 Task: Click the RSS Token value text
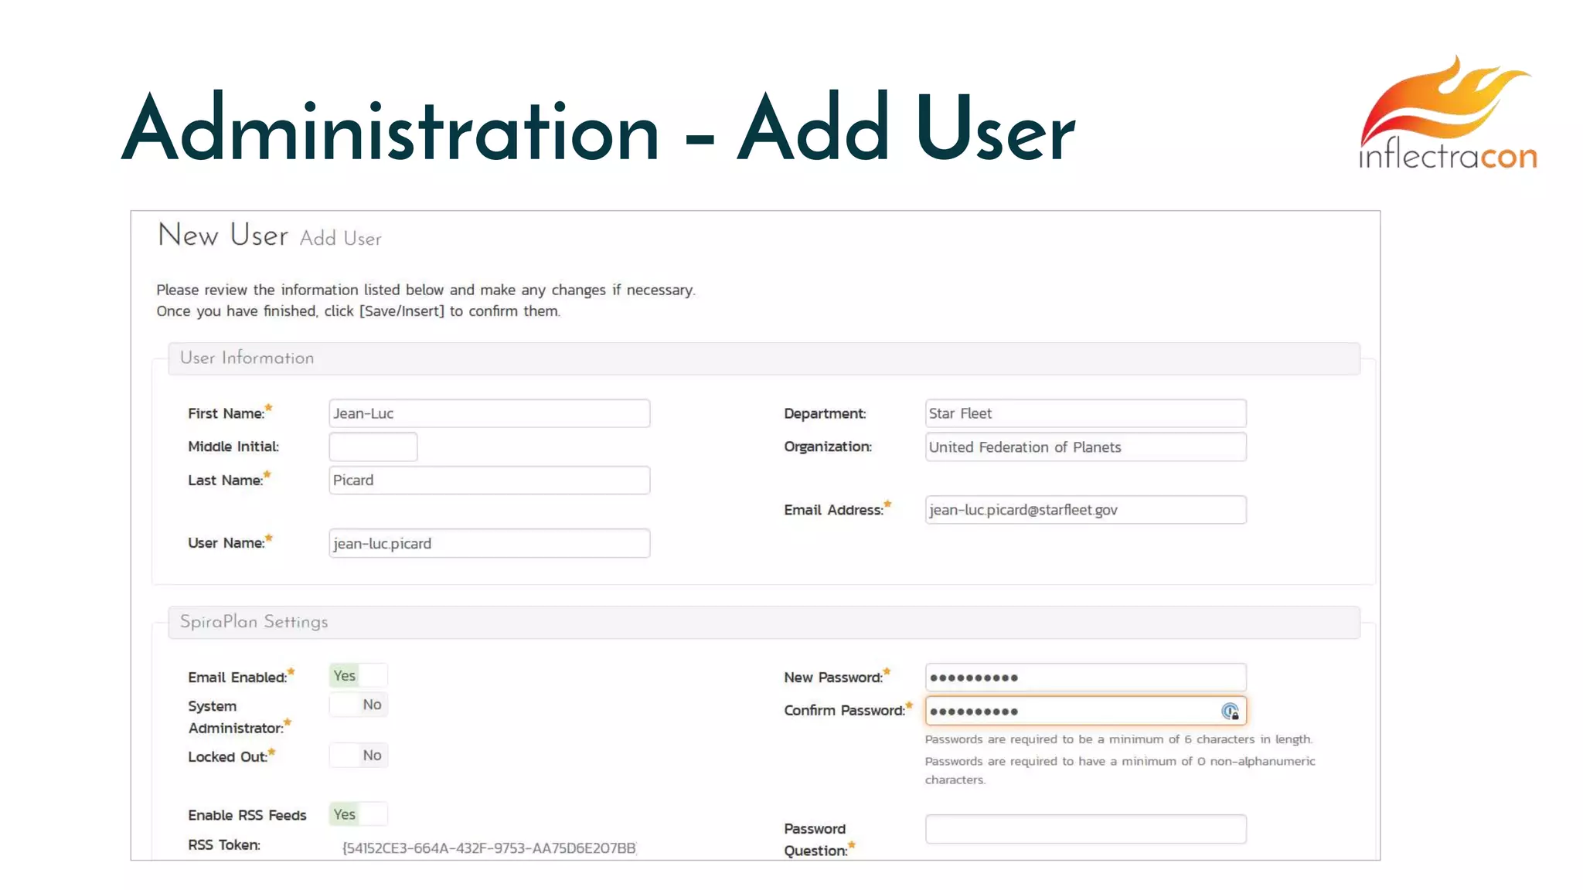tap(489, 848)
